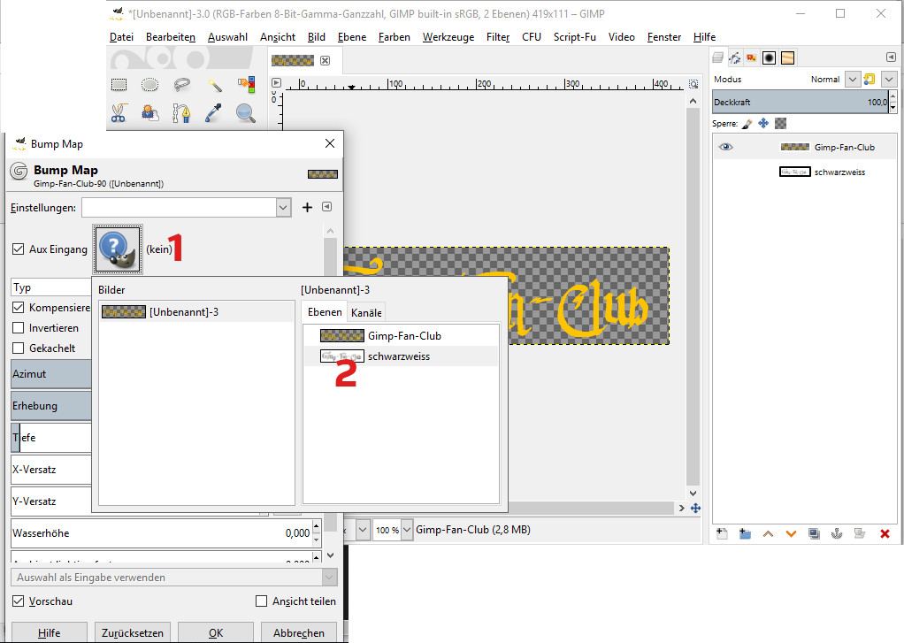
Task: Lock pixels with the brush lock icon
Action: tap(747, 124)
